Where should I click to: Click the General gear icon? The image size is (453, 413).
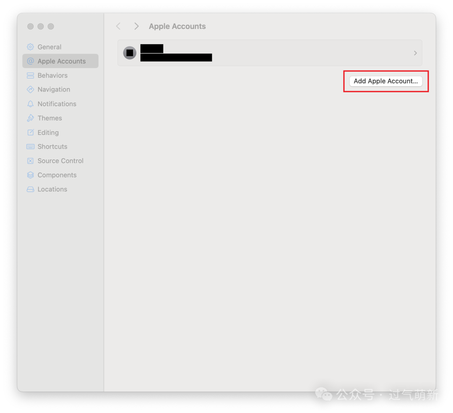click(x=30, y=47)
